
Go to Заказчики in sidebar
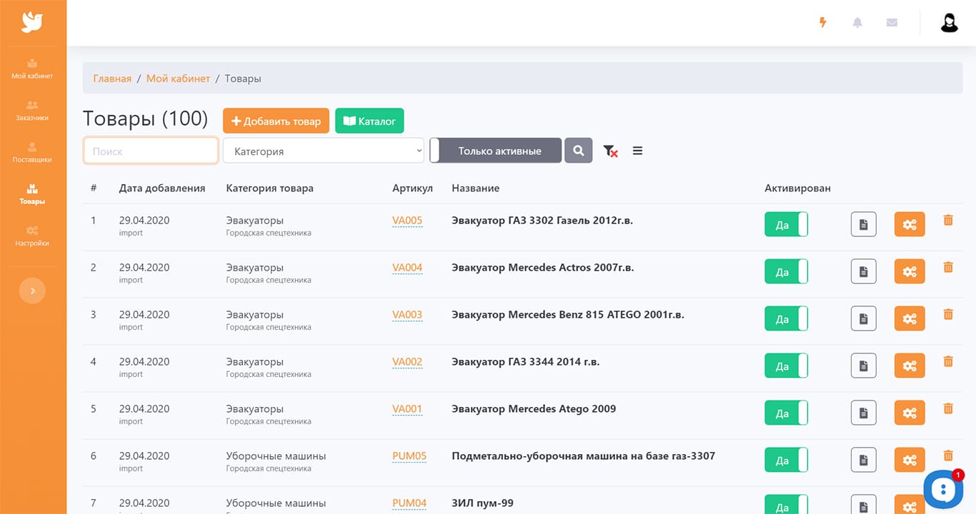pyautogui.click(x=32, y=110)
